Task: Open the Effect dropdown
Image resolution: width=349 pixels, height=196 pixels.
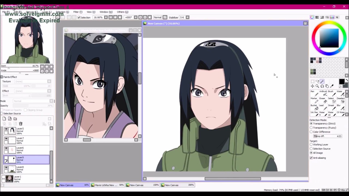Action: (x=49, y=91)
